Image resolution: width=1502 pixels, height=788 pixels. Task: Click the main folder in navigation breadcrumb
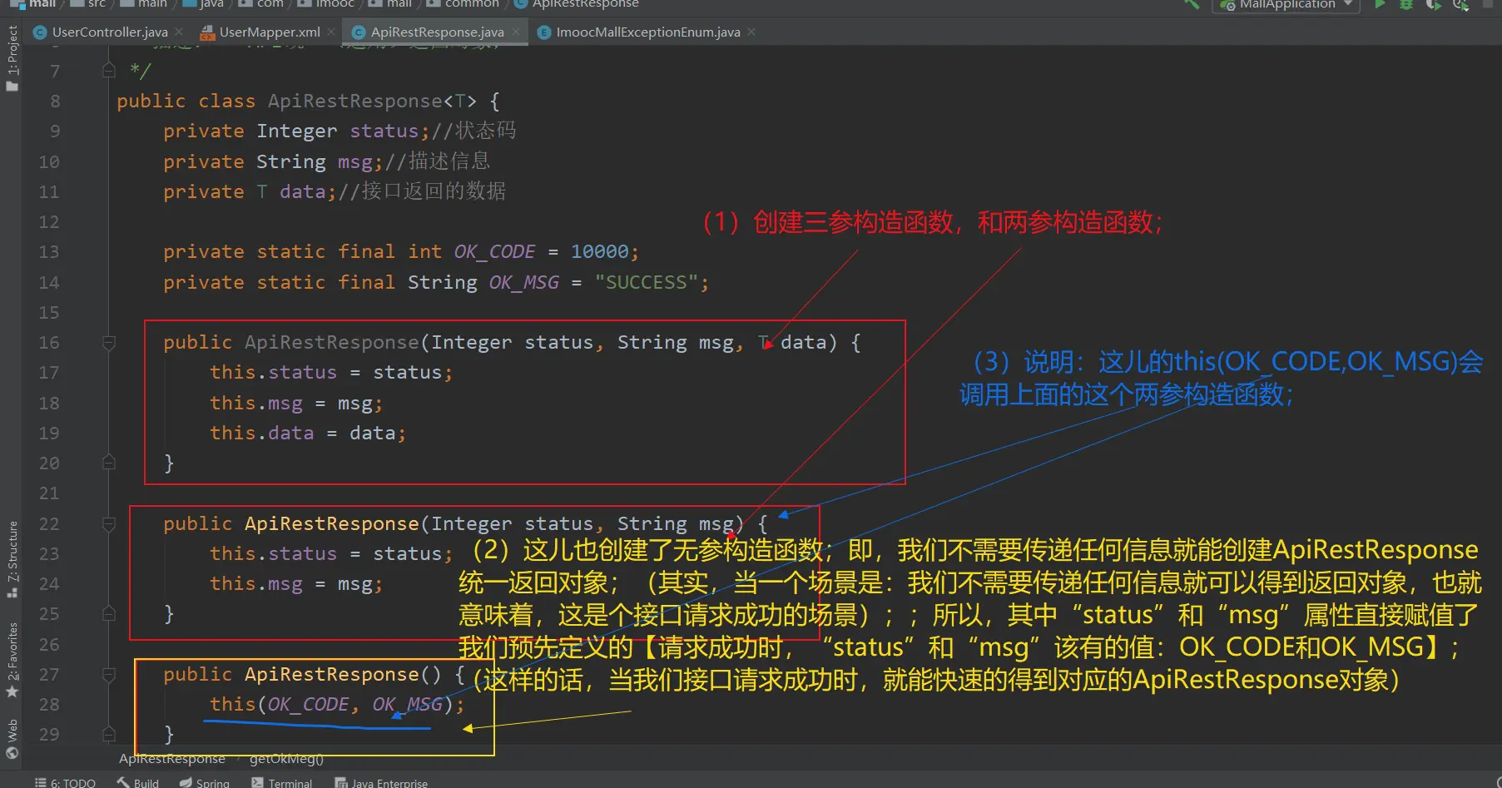point(144,4)
